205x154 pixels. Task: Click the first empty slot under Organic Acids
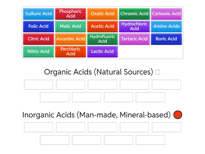tap(38, 84)
